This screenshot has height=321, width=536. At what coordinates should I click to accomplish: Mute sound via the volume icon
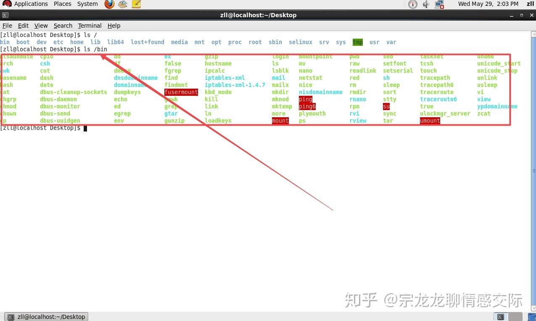426,4
